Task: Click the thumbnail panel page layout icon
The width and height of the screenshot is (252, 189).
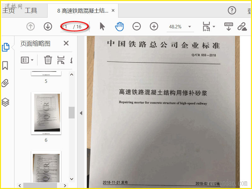Action: point(61,60)
